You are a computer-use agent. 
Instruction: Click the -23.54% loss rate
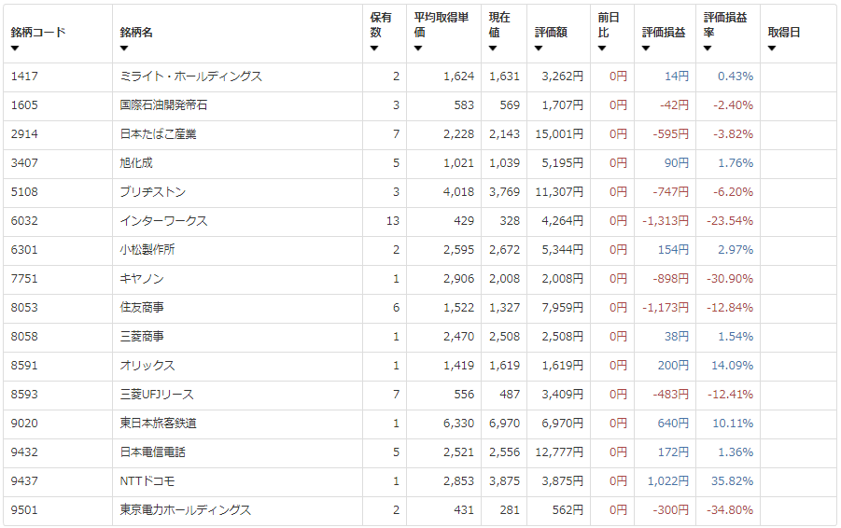(x=729, y=221)
